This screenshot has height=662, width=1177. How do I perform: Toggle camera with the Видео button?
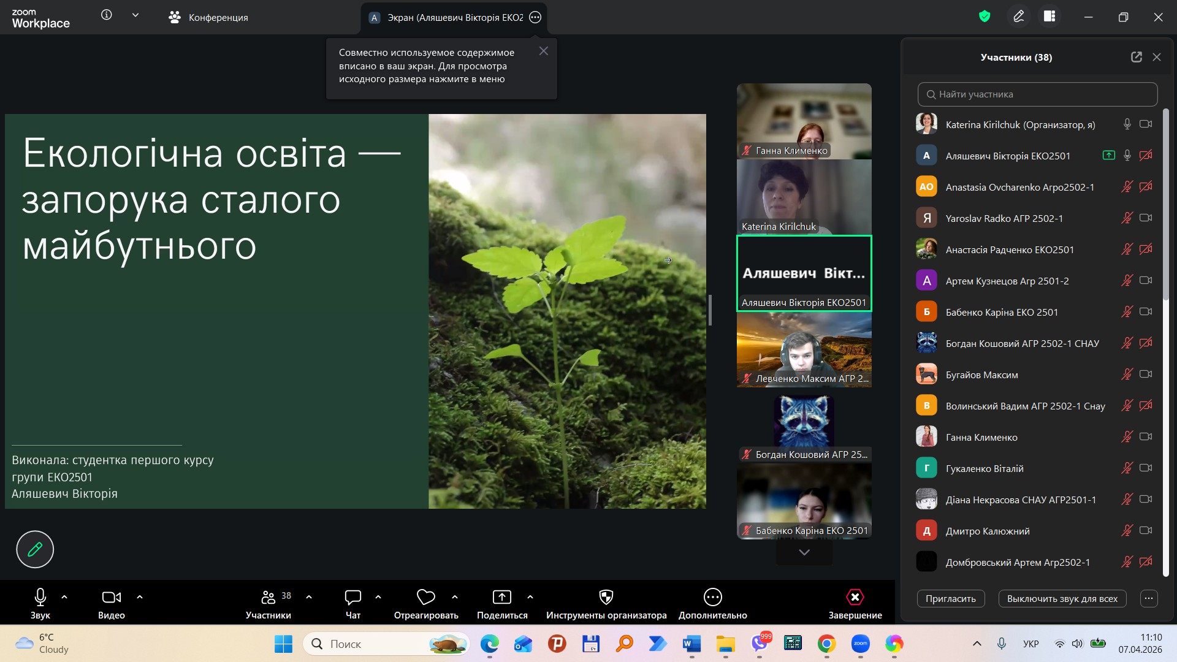(x=111, y=597)
